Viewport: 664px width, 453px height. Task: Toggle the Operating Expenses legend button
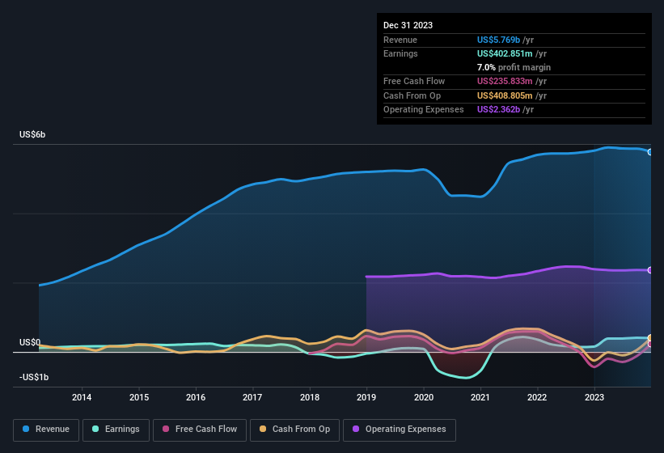400,430
